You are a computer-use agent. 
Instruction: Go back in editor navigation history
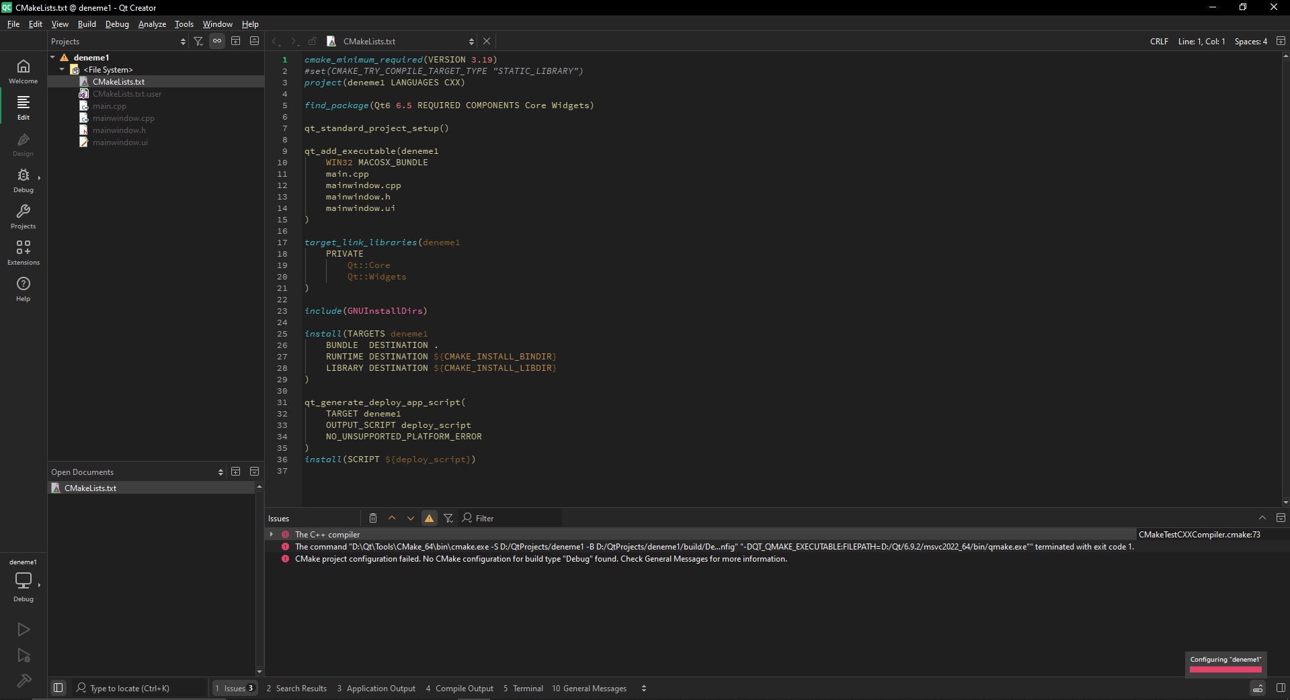point(276,41)
